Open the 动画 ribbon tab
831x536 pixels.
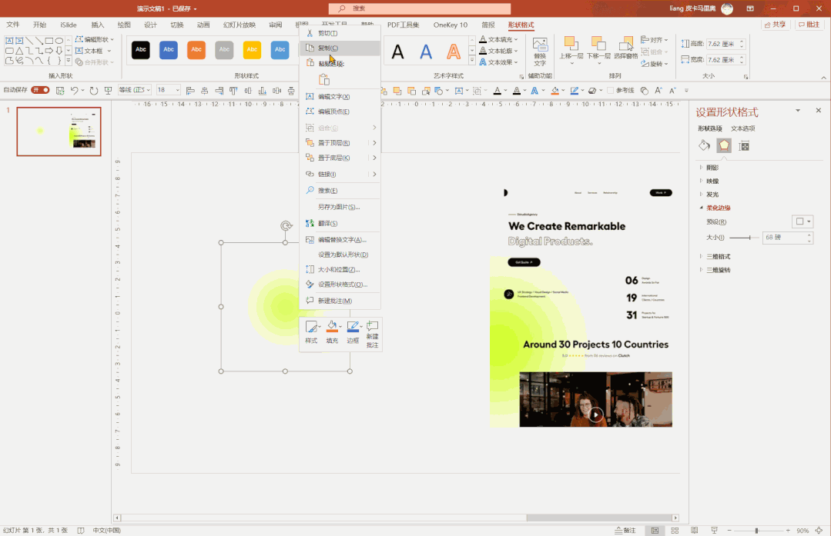coord(203,25)
